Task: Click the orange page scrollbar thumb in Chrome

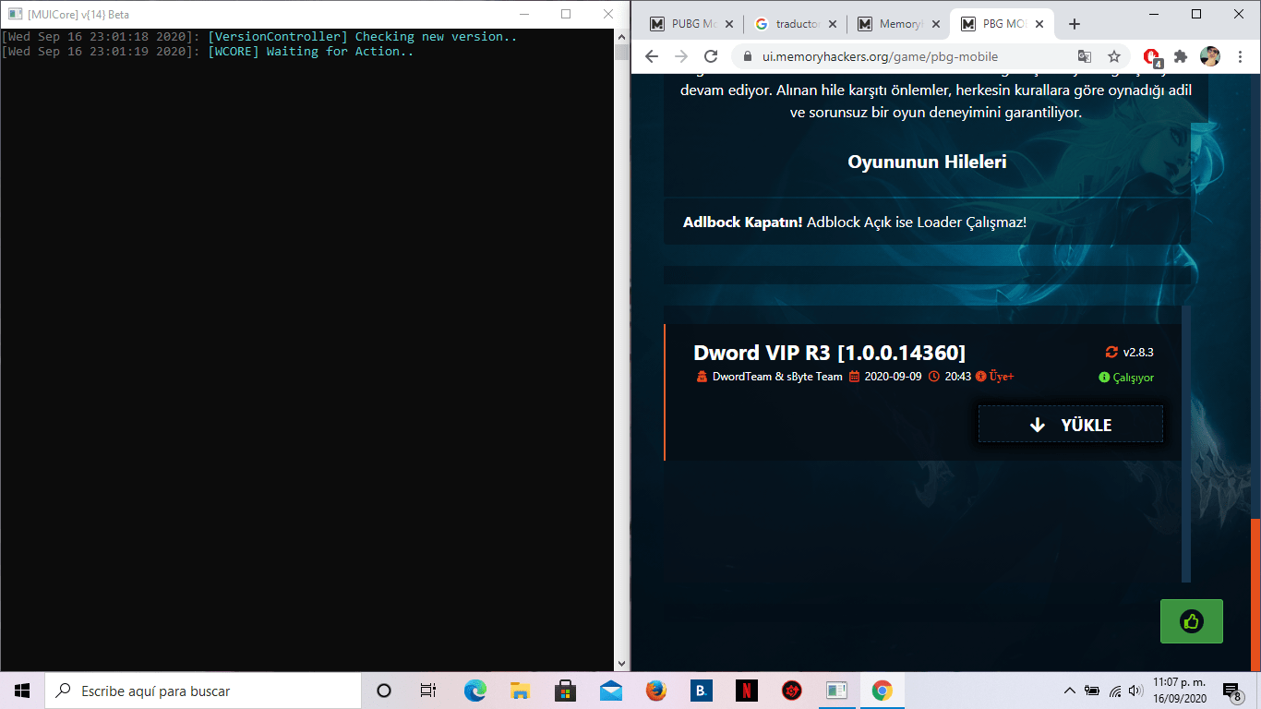Action: point(1255,595)
